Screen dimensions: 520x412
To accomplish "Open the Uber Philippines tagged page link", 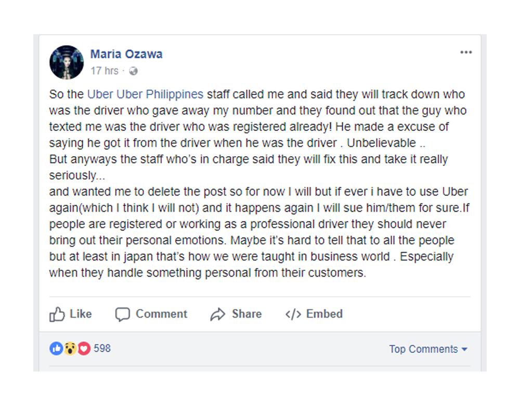I will [160, 94].
